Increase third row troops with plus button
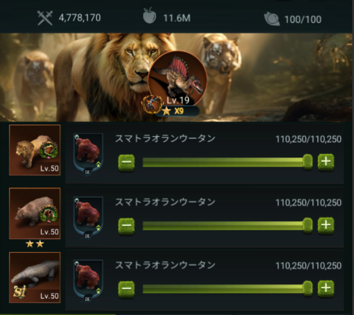This screenshot has height=315, width=354. [326, 288]
